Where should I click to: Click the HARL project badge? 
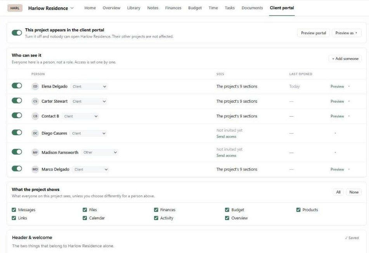(15, 8)
